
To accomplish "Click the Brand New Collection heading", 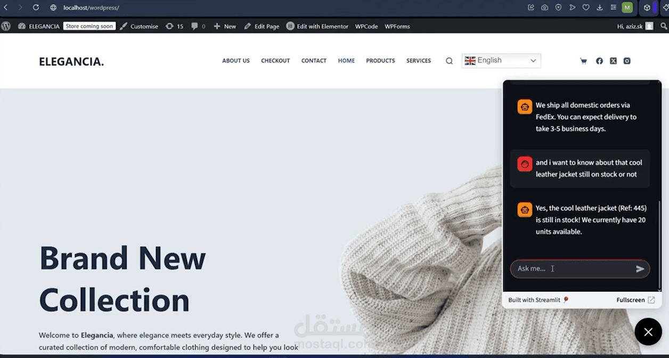I will [123, 279].
